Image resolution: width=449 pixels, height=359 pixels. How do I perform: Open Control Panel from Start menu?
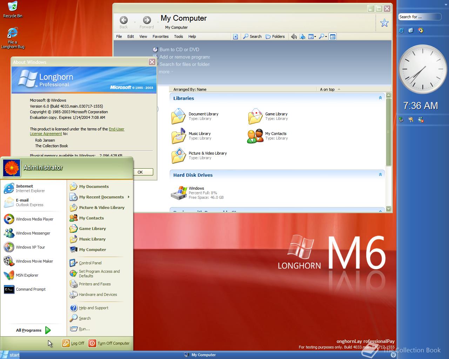[86, 263]
